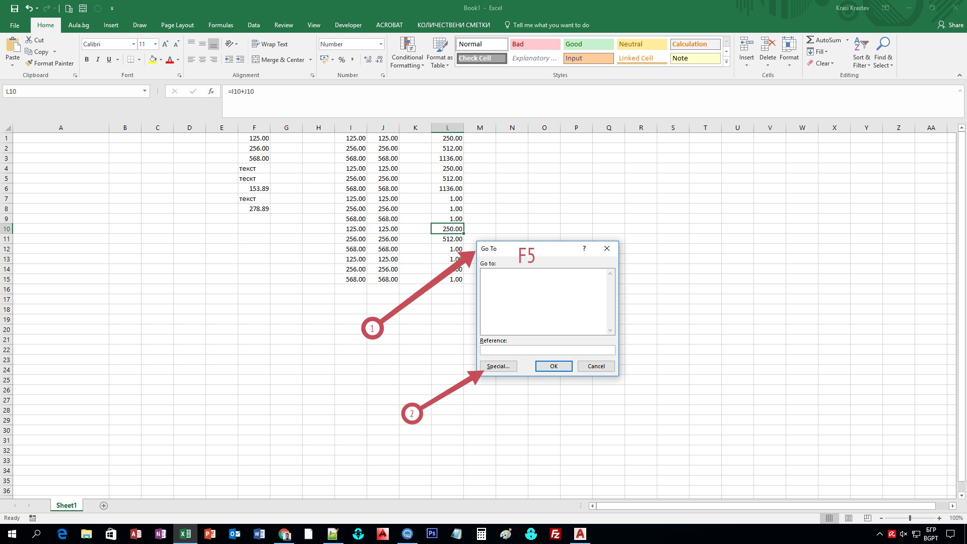Viewport: 967px width, 544px height.
Task: Switch to the Page Layout tab
Action: pos(177,25)
